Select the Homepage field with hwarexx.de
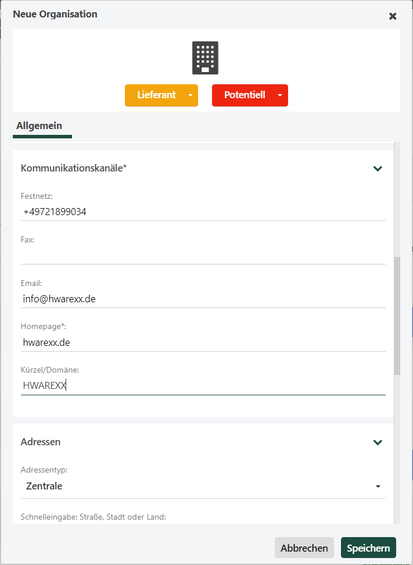Screen dimensions: 413x565 coord(203,343)
